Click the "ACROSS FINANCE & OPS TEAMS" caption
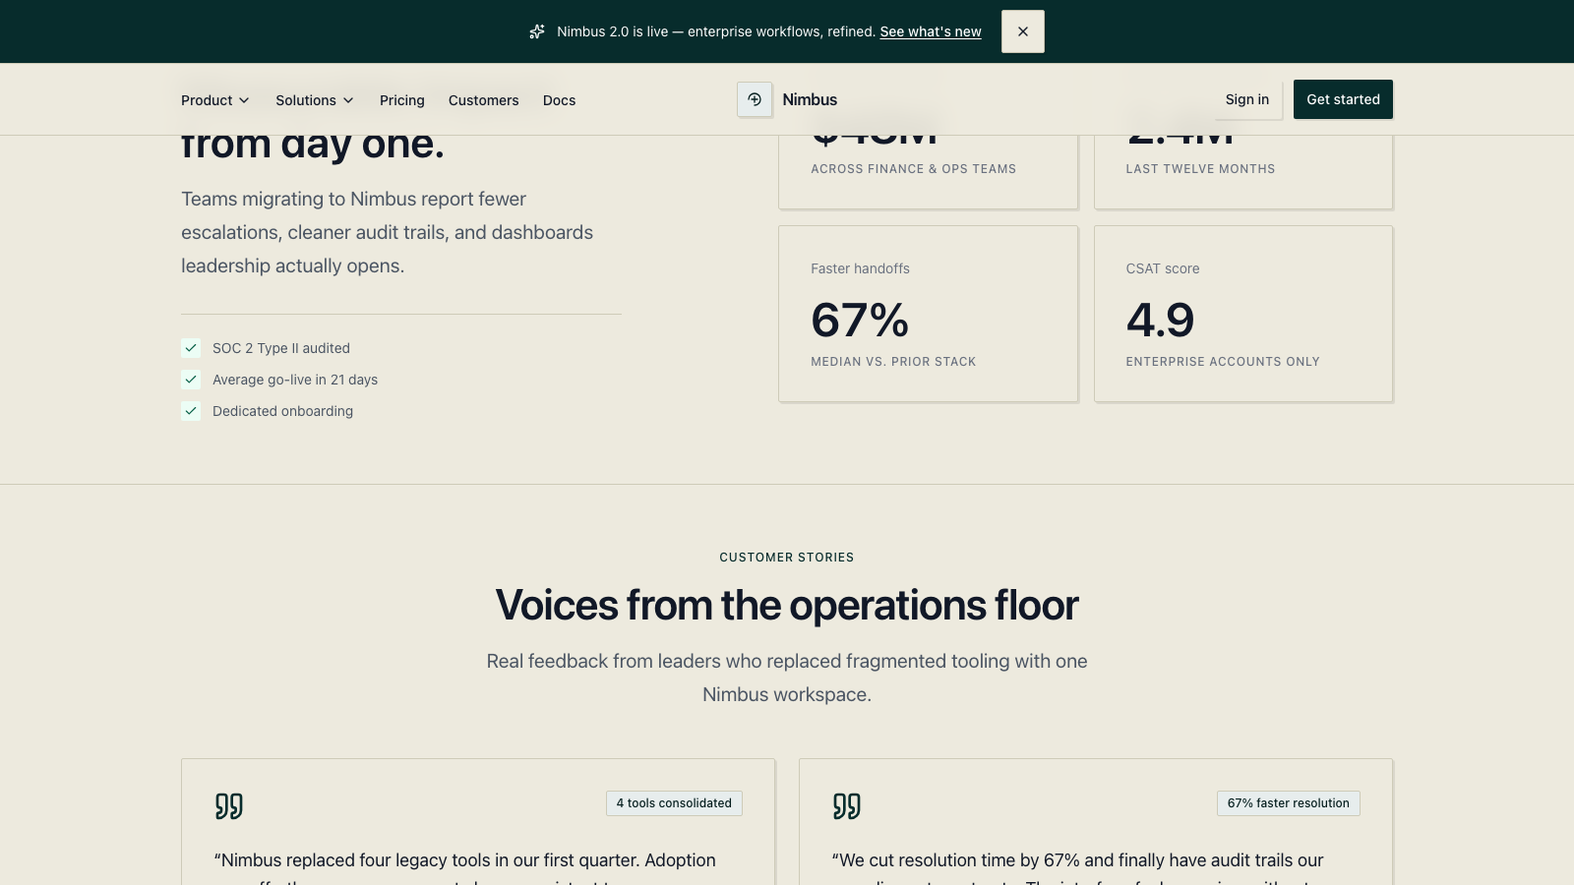Image resolution: width=1574 pixels, height=885 pixels. pos(914,169)
